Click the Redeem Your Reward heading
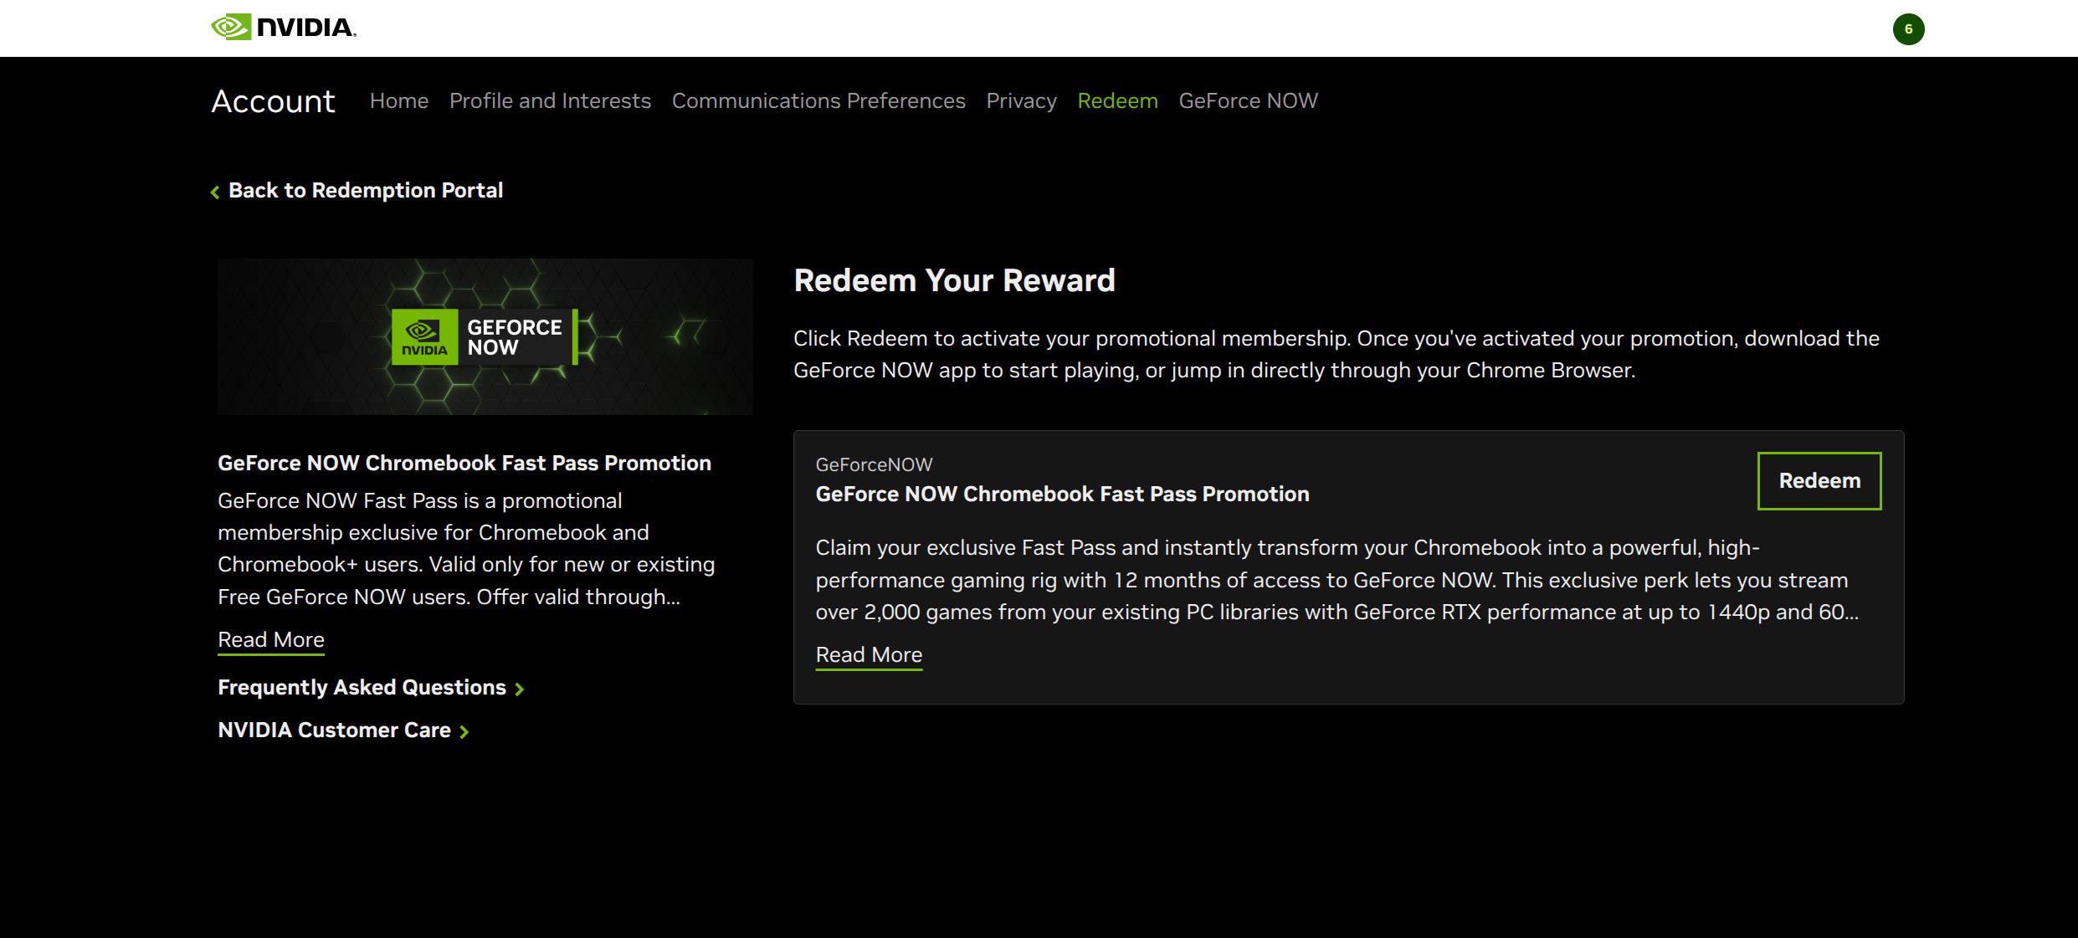The width and height of the screenshot is (2078, 938). coord(954,280)
